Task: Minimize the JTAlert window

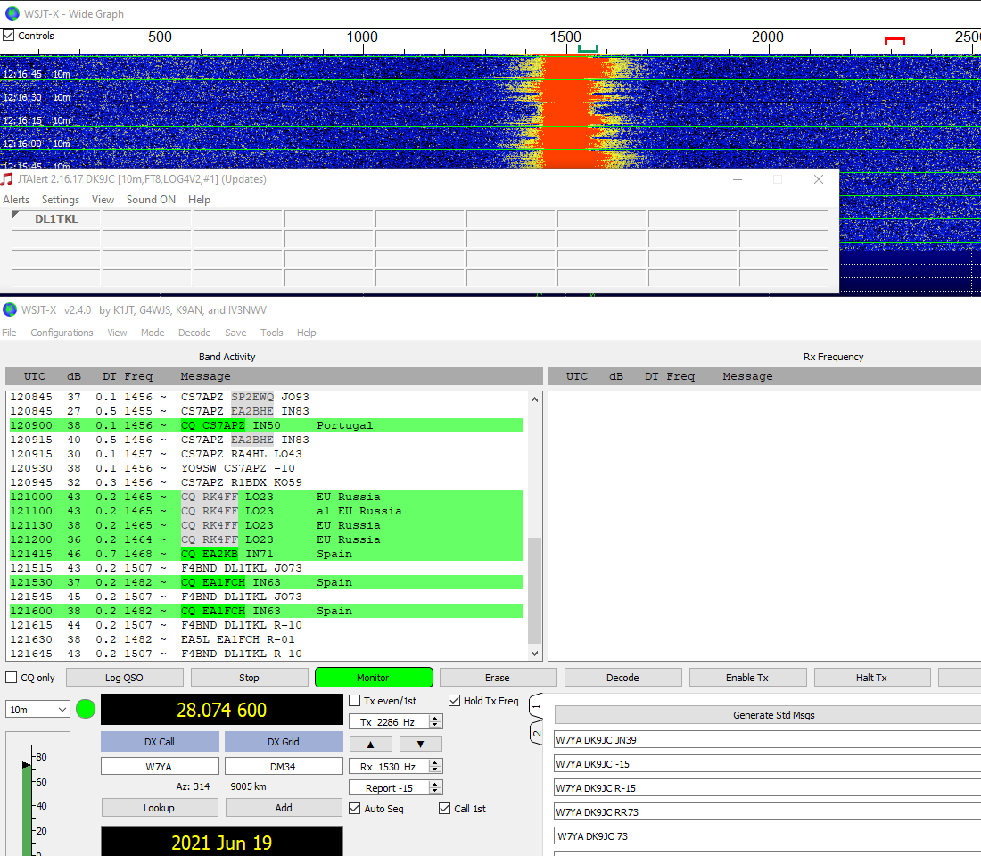Action: click(738, 179)
